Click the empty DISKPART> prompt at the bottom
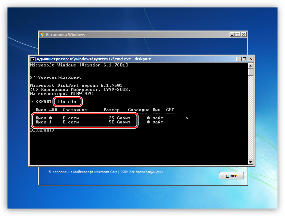 (42, 130)
